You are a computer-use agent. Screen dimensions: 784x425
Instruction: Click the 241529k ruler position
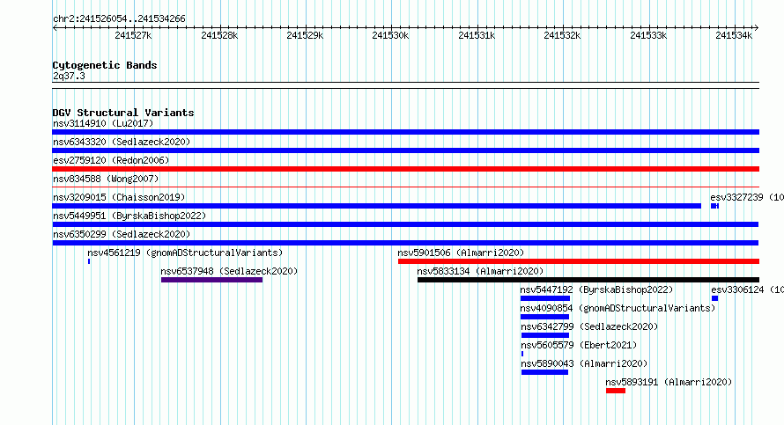point(305,35)
